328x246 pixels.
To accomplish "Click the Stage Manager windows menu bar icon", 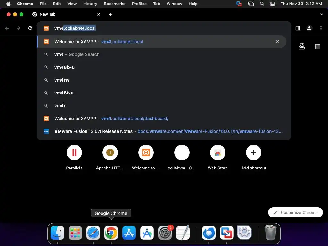I will click(x=251, y=4).
